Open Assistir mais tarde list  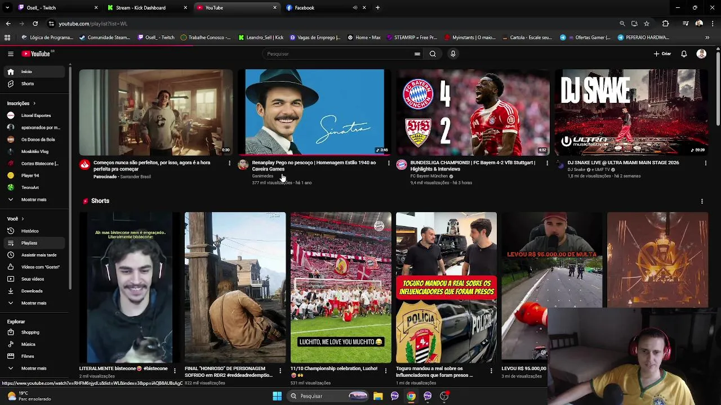pos(35,255)
